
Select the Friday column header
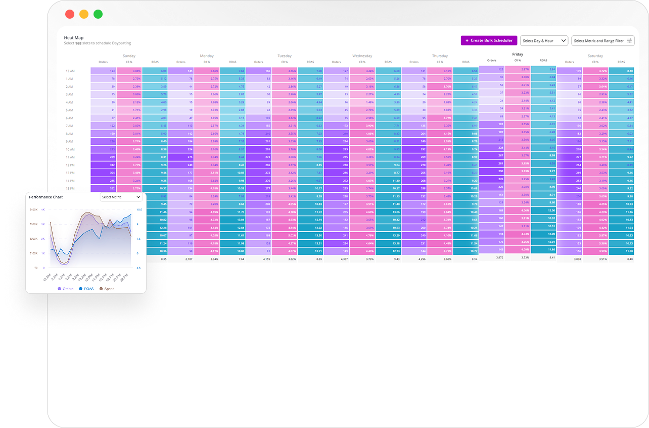pyautogui.click(x=518, y=54)
